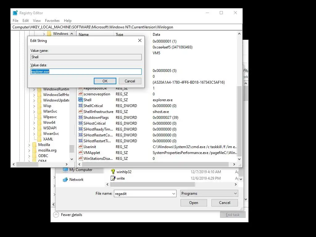Click Open in the file dialog
Screen dimensions: 316x237
coord(193,203)
